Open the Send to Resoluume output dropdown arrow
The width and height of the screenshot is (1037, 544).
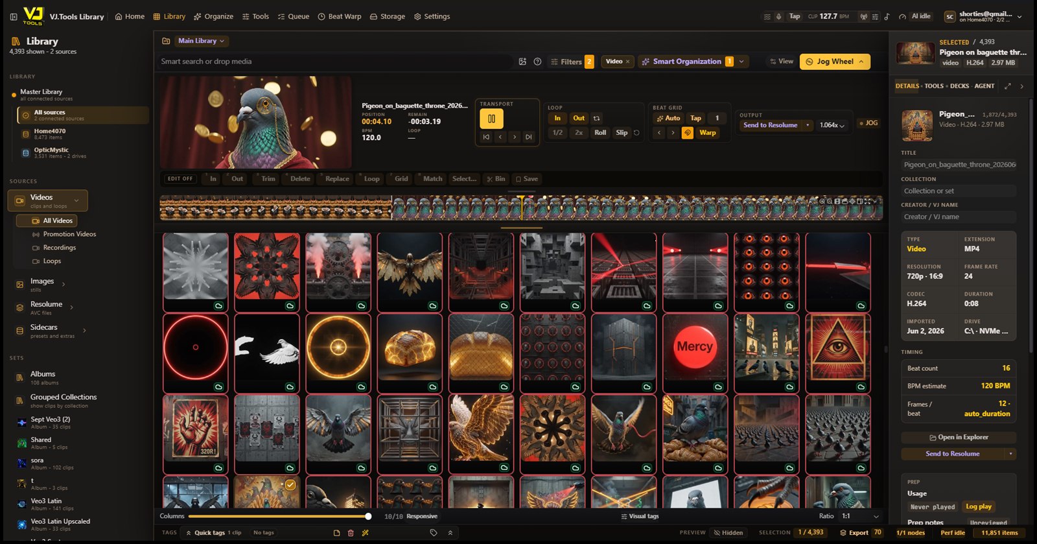[808, 125]
